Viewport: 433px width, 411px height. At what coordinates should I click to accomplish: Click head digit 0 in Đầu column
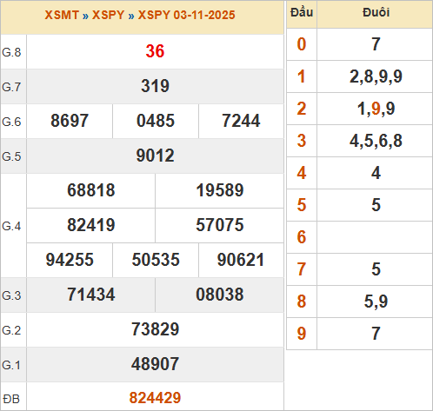[x=302, y=44]
